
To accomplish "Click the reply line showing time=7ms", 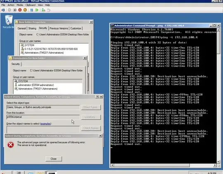I will pos(155,48).
